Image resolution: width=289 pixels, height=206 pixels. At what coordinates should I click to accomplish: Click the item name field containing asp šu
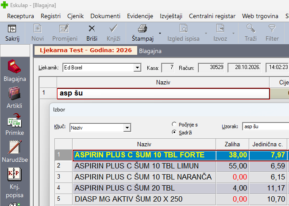click(x=163, y=94)
